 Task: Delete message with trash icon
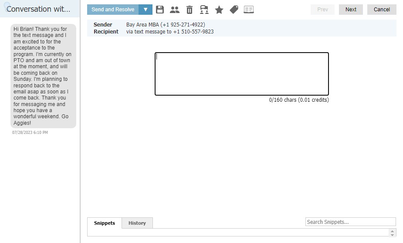point(190,10)
